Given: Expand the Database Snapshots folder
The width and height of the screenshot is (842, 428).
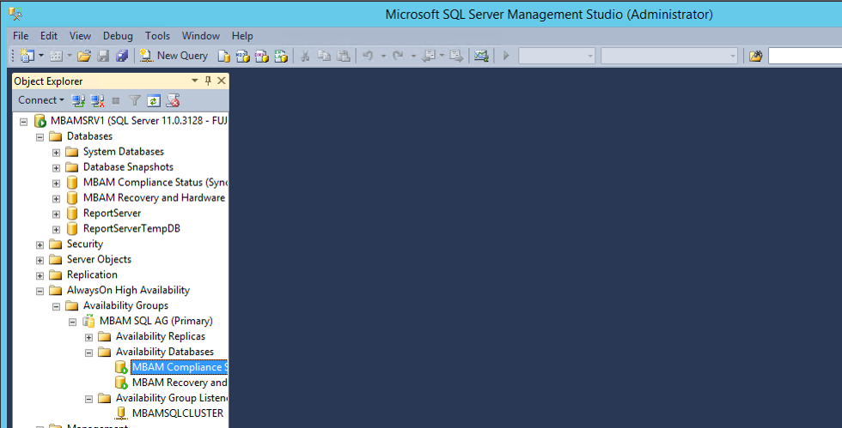Looking at the screenshot, I should [x=56, y=168].
